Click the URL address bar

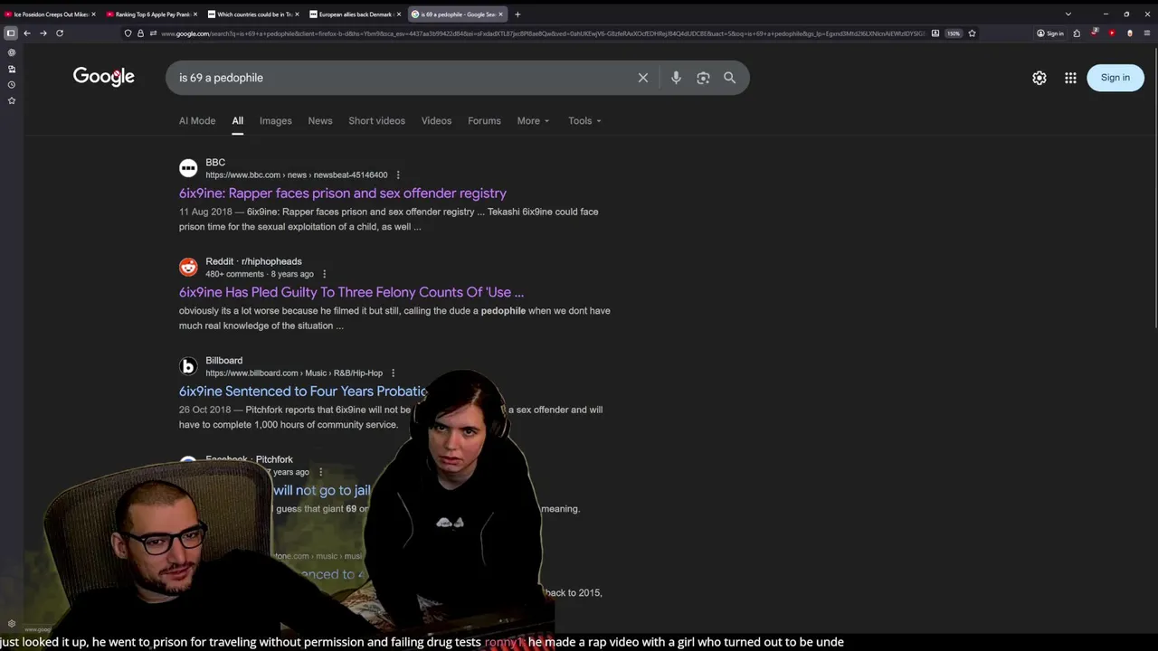pyautogui.click(x=543, y=33)
